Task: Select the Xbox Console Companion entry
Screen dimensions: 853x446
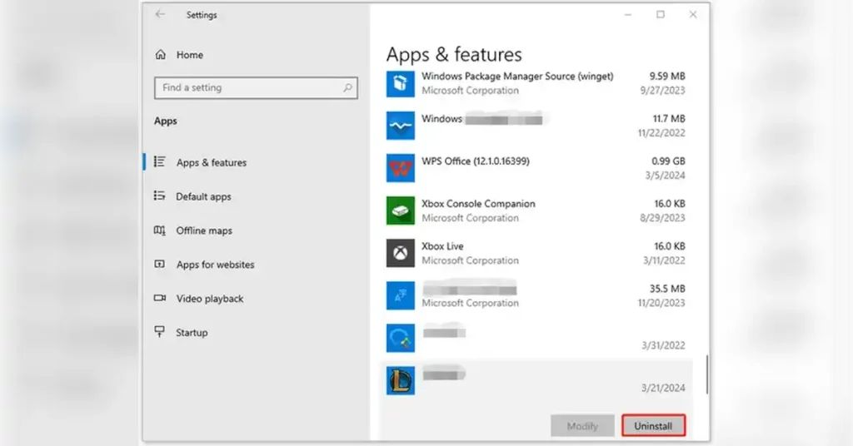Action: click(x=536, y=211)
